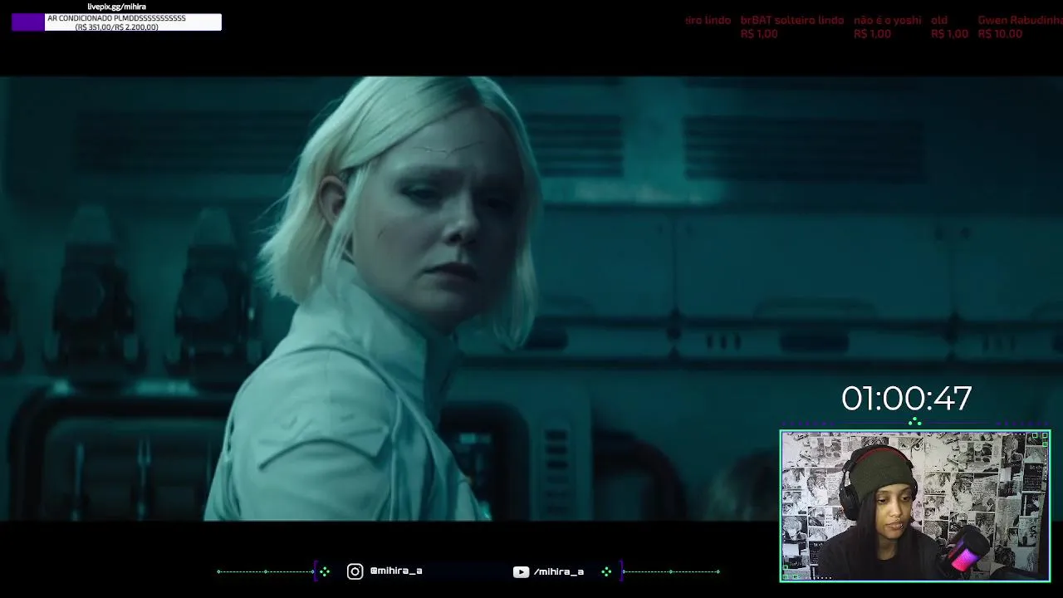Click the 'R$ 10,00' donation amount
Image resolution: width=1063 pixels, height=598 pixels.
(1000, 34)
